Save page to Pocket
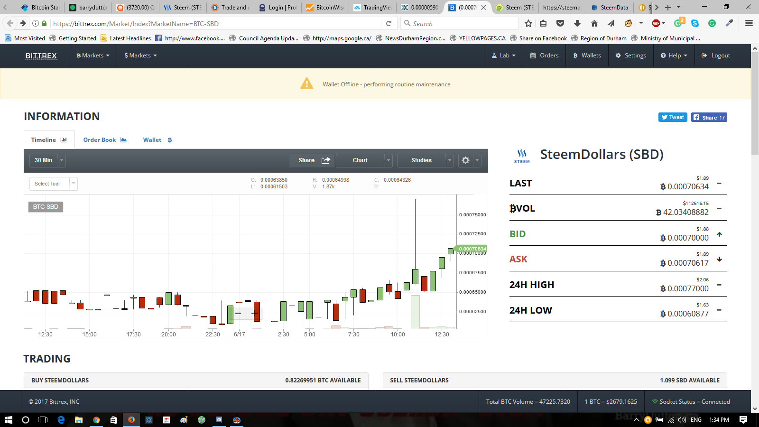 click(560, 23)
